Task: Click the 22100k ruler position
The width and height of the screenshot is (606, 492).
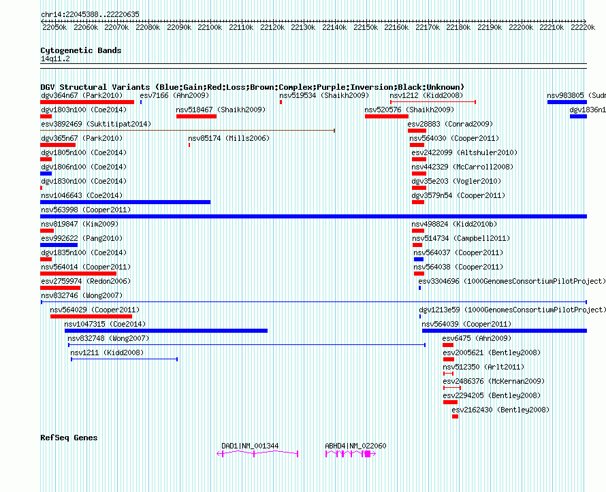Action: click(210, 27)
